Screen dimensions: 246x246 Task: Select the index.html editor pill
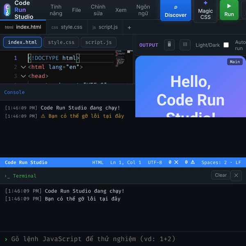coord(23,42)
